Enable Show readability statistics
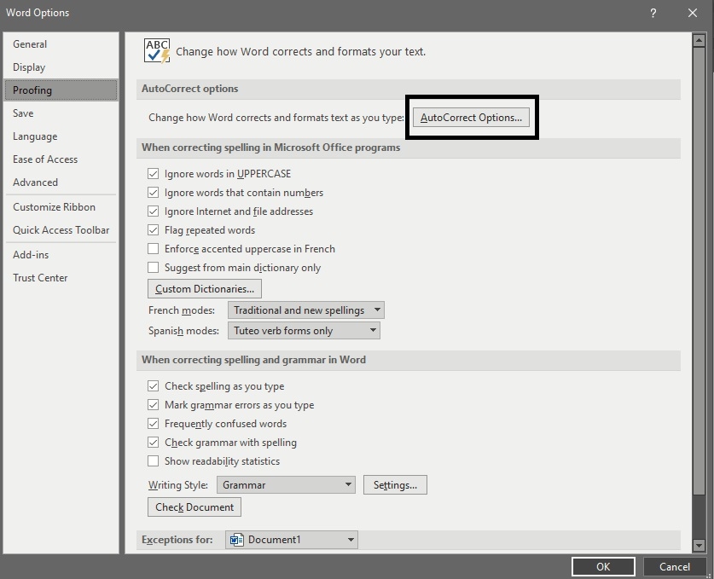 pyautogui.click(x=153, y=461)
